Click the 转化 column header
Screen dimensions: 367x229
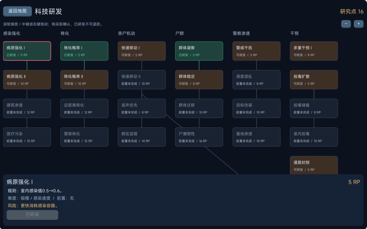(65, 33)
